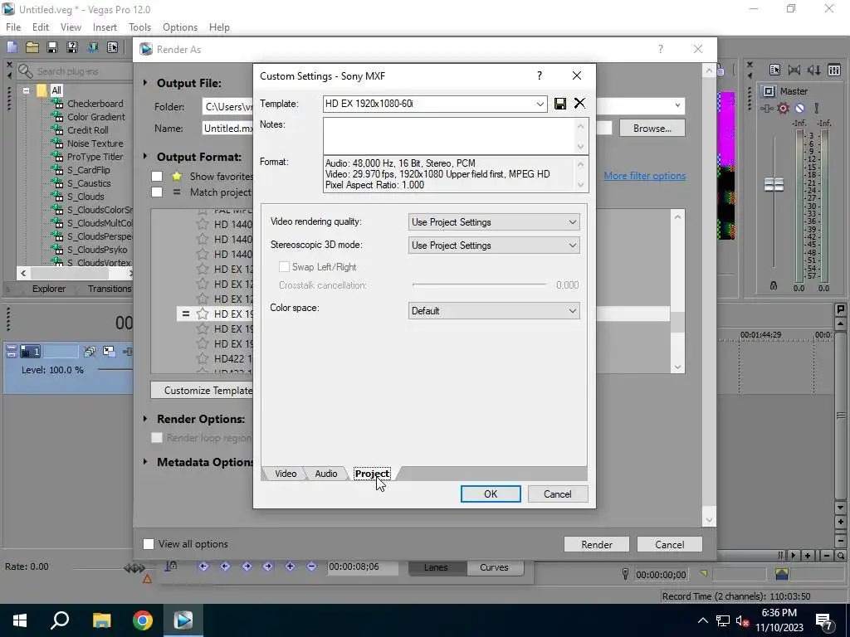The height and width of the screenshot is (637, 850).
Task: Click the Mixer properties icon in Master panel
Action: (x=774, y=70)
